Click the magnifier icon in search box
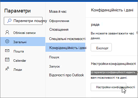Screen dimensions: 138x98 coord(9,21)
